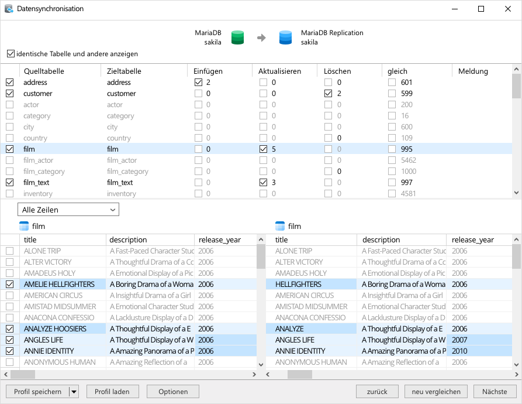Click the Löschen column header
Screen dimensions: 522x404
coord(350,71)
